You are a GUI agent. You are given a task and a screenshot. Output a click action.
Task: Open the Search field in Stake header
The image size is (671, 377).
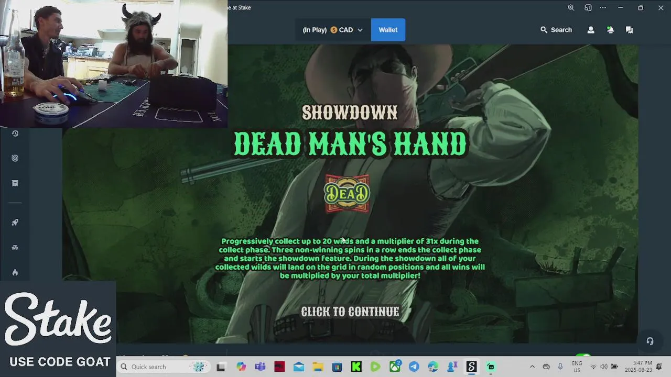pyautogui.click(x=556, y=30)
